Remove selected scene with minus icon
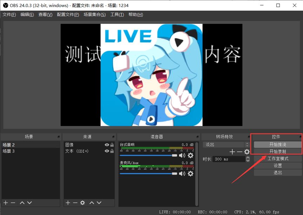This screenshot has height=215, width=303. (13, 203)
